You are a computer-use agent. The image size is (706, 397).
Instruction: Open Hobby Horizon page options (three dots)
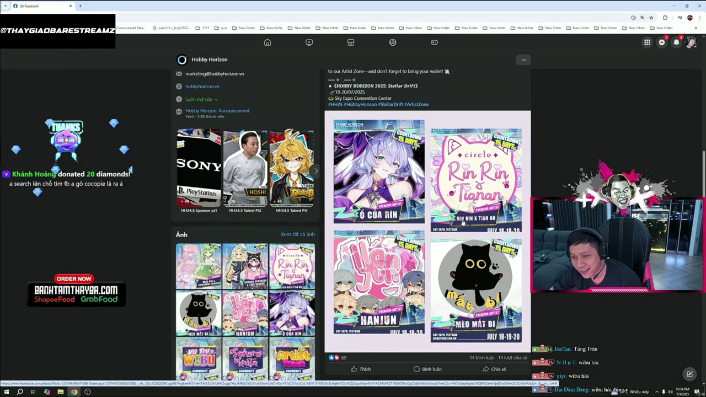523,60
